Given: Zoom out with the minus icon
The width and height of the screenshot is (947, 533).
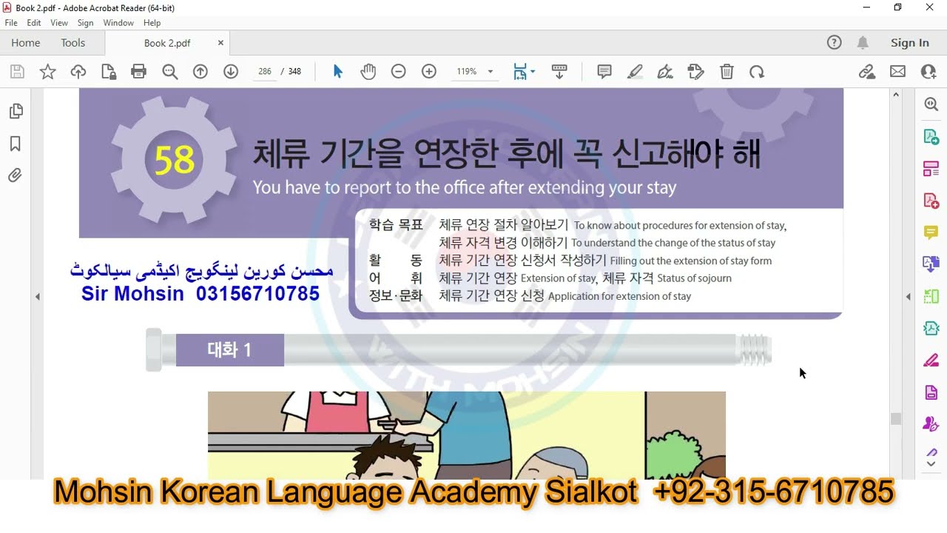Looking at the screenshot, I should 398,72.
